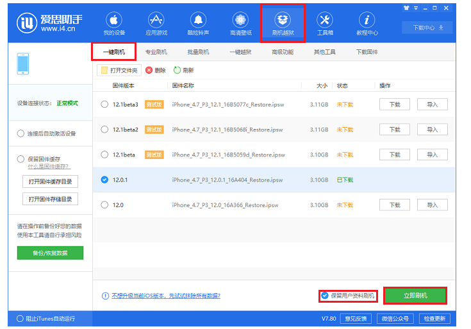The height and width of the screenshot is (329, 471).
Task: Click the 下载中心 download center button
Action: pos(427,28)
